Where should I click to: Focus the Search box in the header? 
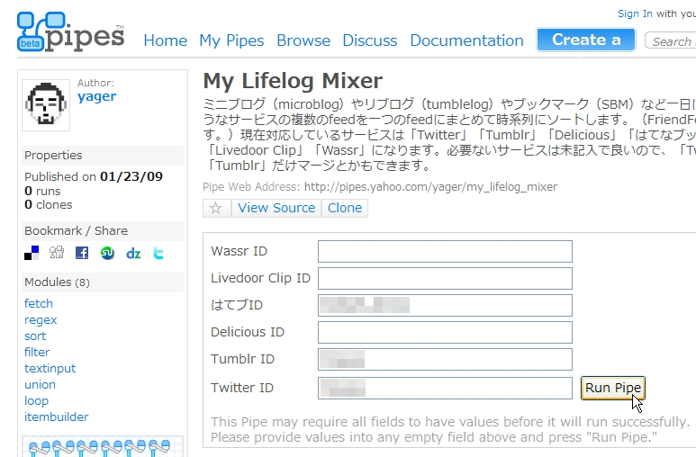[x=670, y=40]
